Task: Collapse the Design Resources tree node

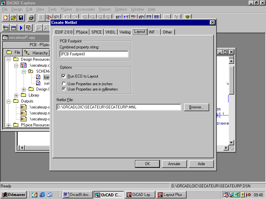Action: (x=9, y=59)
